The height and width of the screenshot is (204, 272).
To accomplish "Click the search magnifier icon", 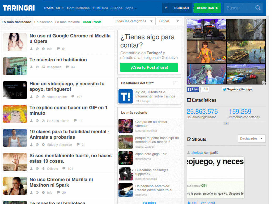I will click(x=258, y=8).
